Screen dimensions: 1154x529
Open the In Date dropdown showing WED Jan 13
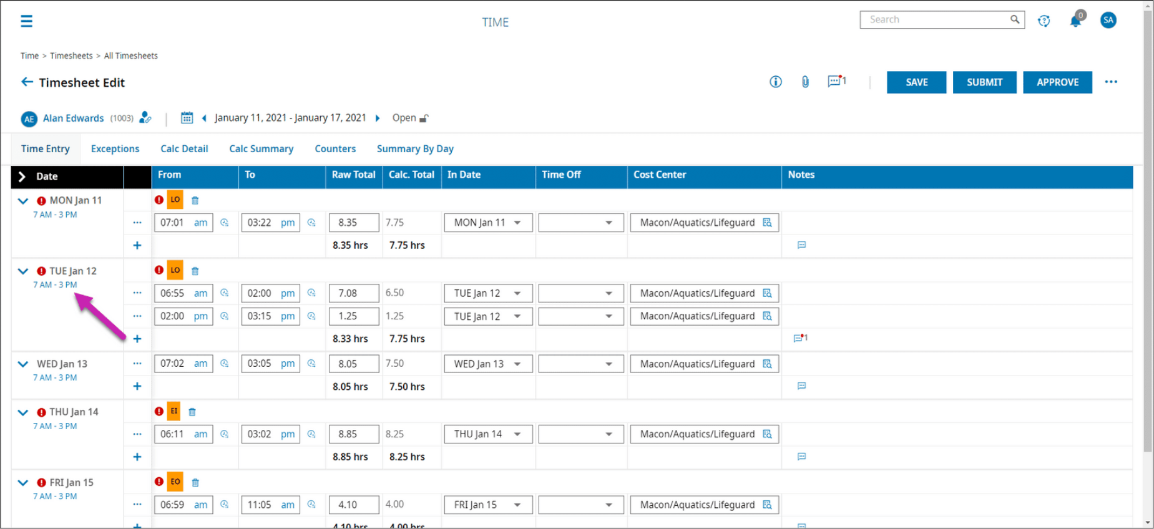point(488,364)
